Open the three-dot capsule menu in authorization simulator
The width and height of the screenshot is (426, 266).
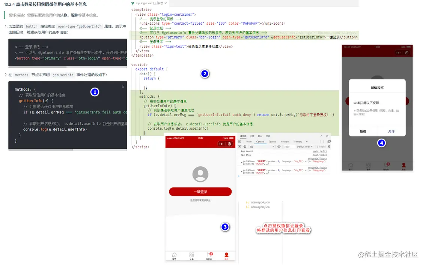point(398,52)
